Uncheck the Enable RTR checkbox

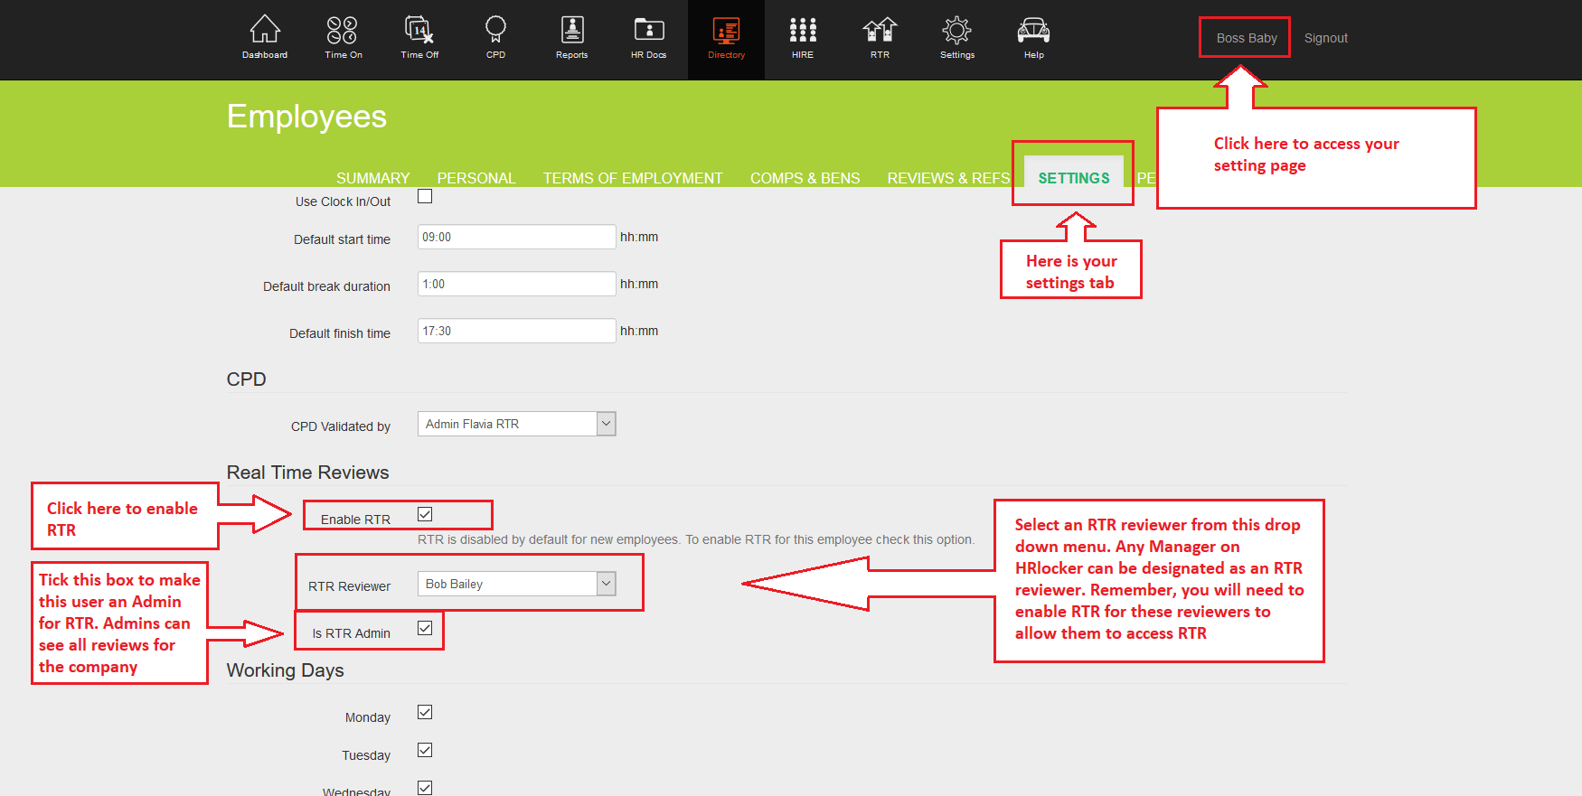(x=425, y=515)
